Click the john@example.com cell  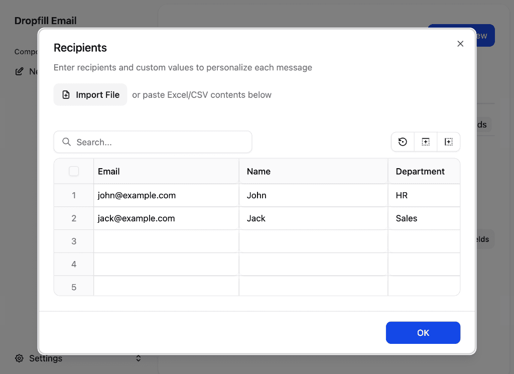(166, 195)
